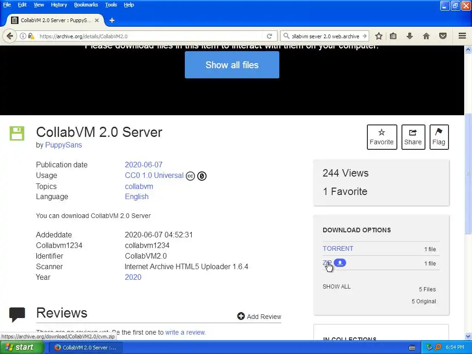Click the CC zero public domain icon
This screenshot has height=354, width=472.
202,176
